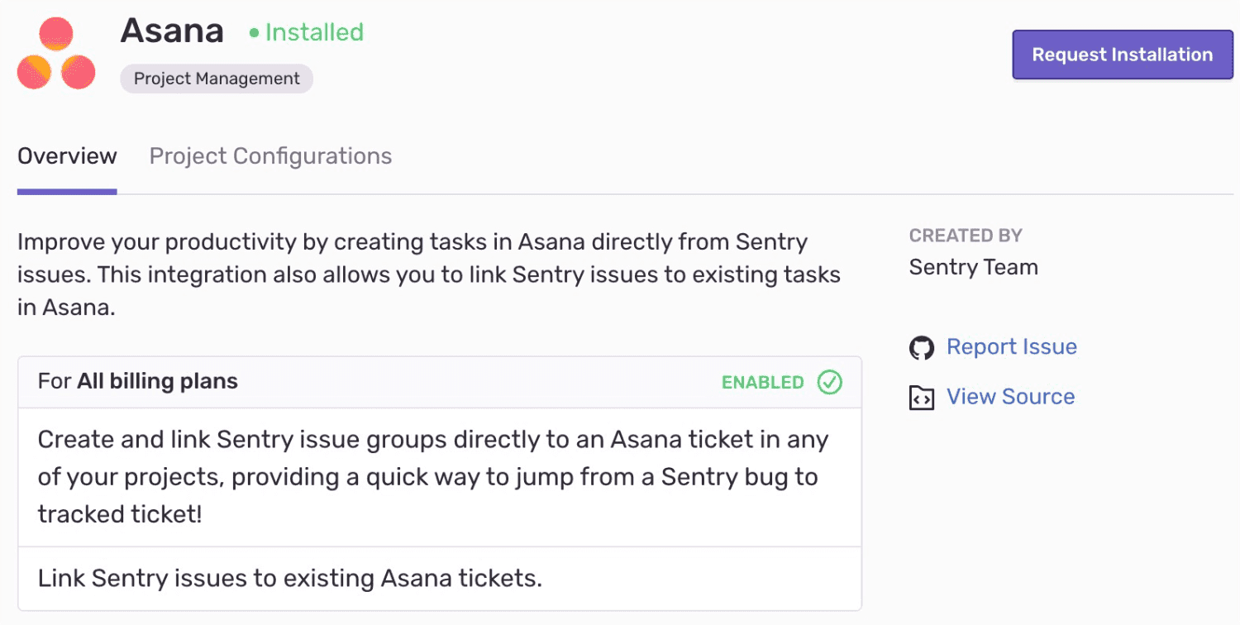This screenshot has height=625, width=1240.
Task: Click the Project Management category tag
Action: pyautogui.click(x=216, y=79)
